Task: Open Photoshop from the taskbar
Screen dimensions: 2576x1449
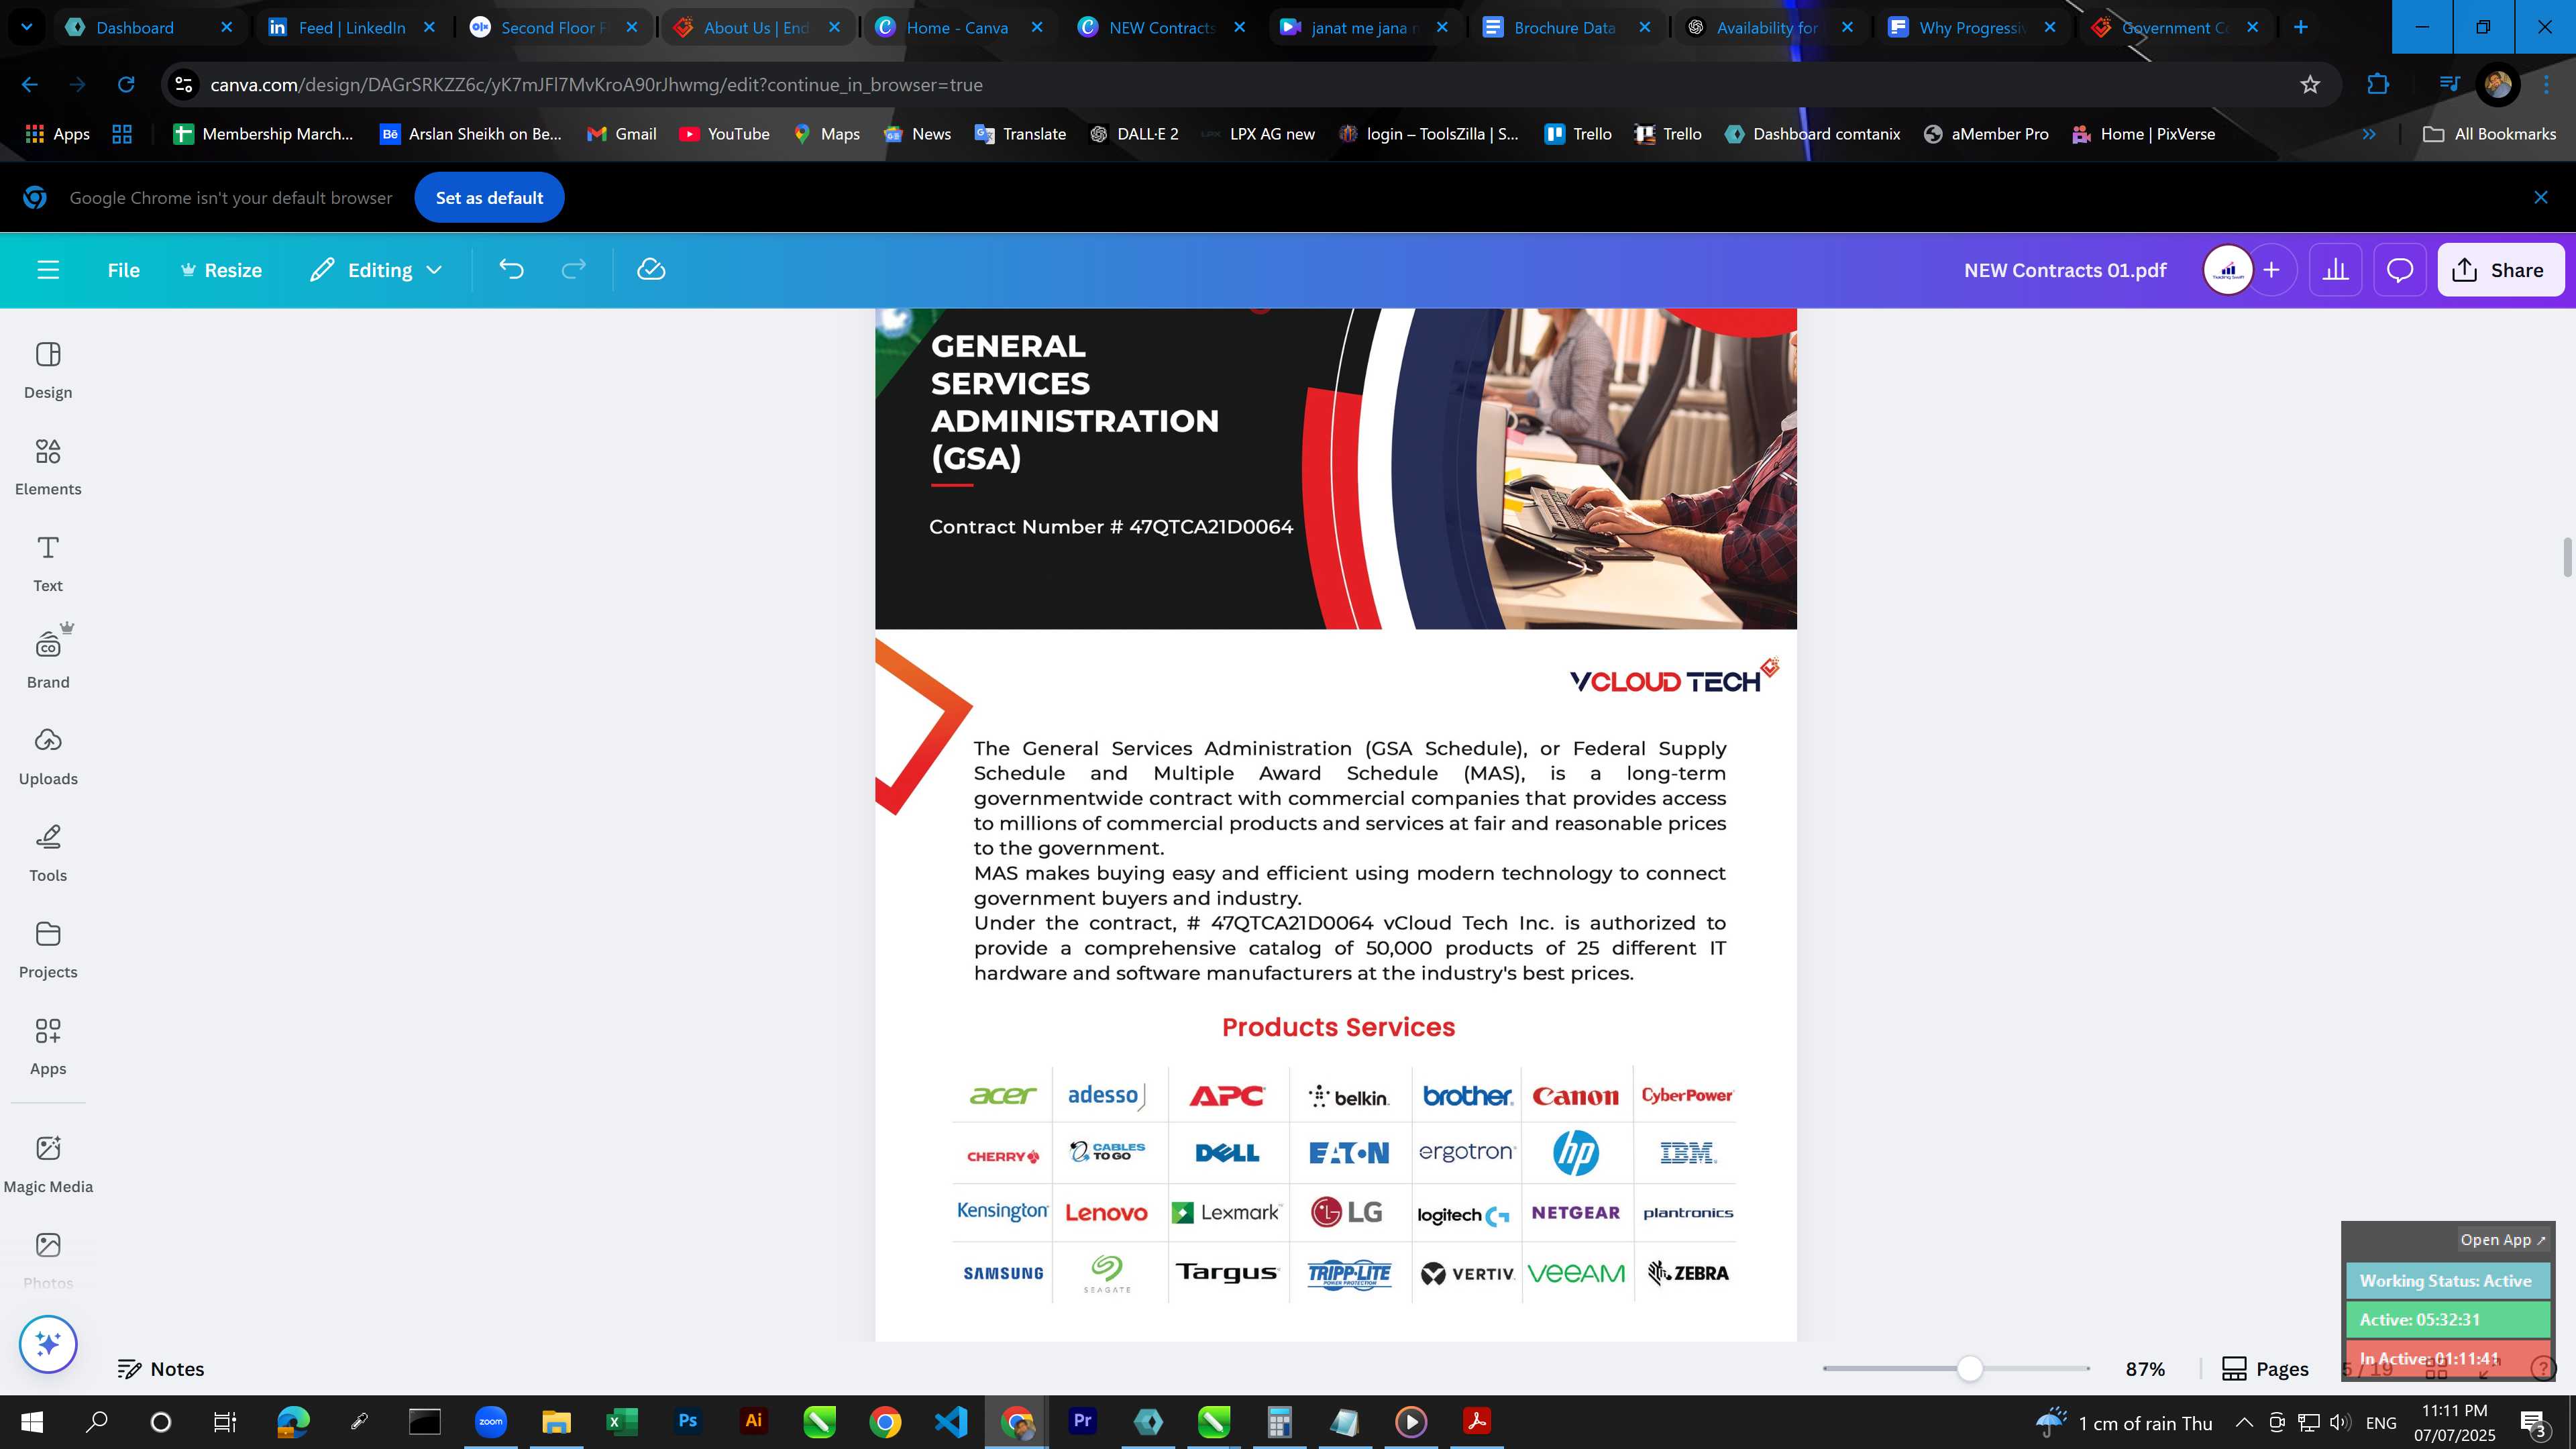Action: coord(687,1421)
